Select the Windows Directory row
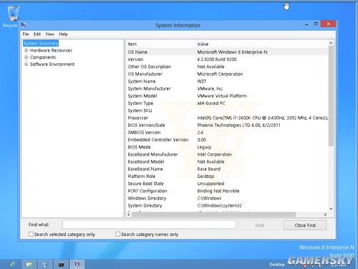 pos(227,198)
